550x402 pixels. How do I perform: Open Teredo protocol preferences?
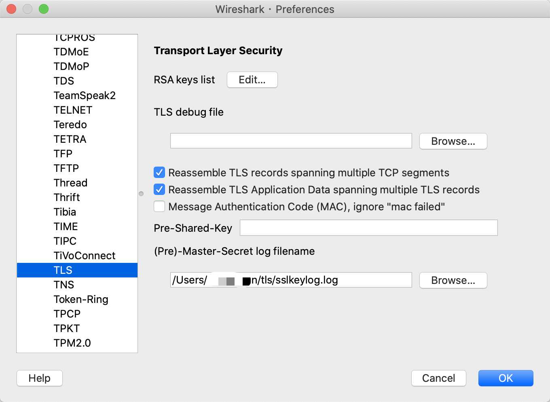(77, 125)
